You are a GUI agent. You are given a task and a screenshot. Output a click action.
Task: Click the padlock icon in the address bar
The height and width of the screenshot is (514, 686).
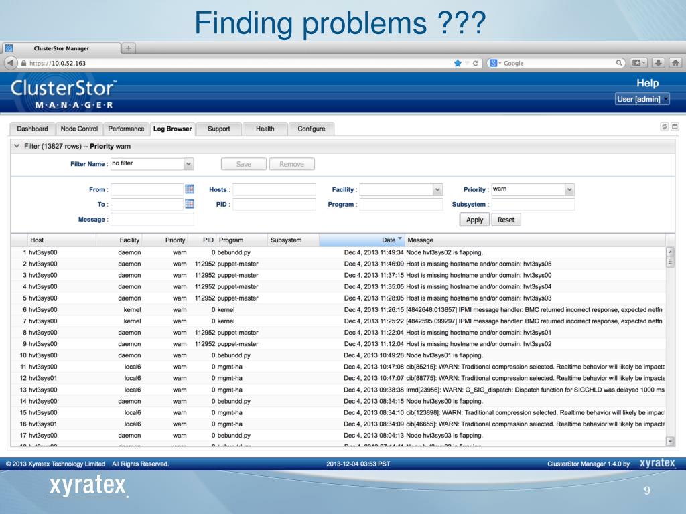click(x=24, y=63)
